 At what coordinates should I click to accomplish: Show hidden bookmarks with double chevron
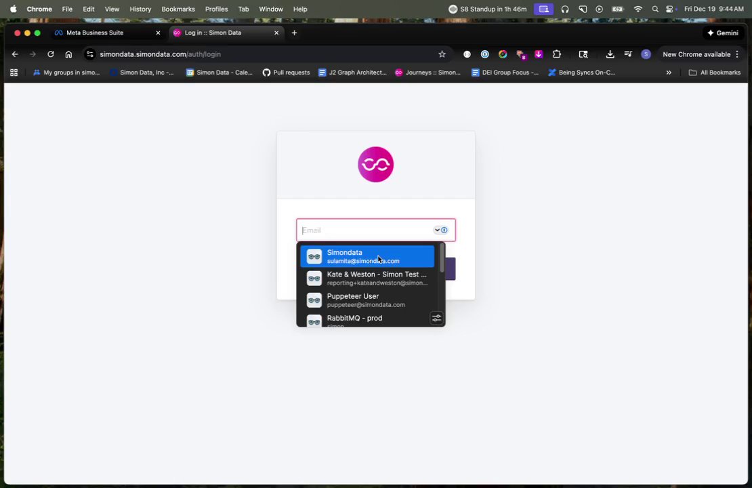click(669, 73)
